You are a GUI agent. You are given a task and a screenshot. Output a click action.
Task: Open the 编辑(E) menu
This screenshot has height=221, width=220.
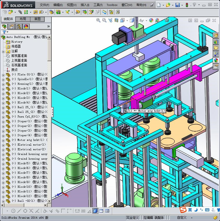[x=58, y=5]
